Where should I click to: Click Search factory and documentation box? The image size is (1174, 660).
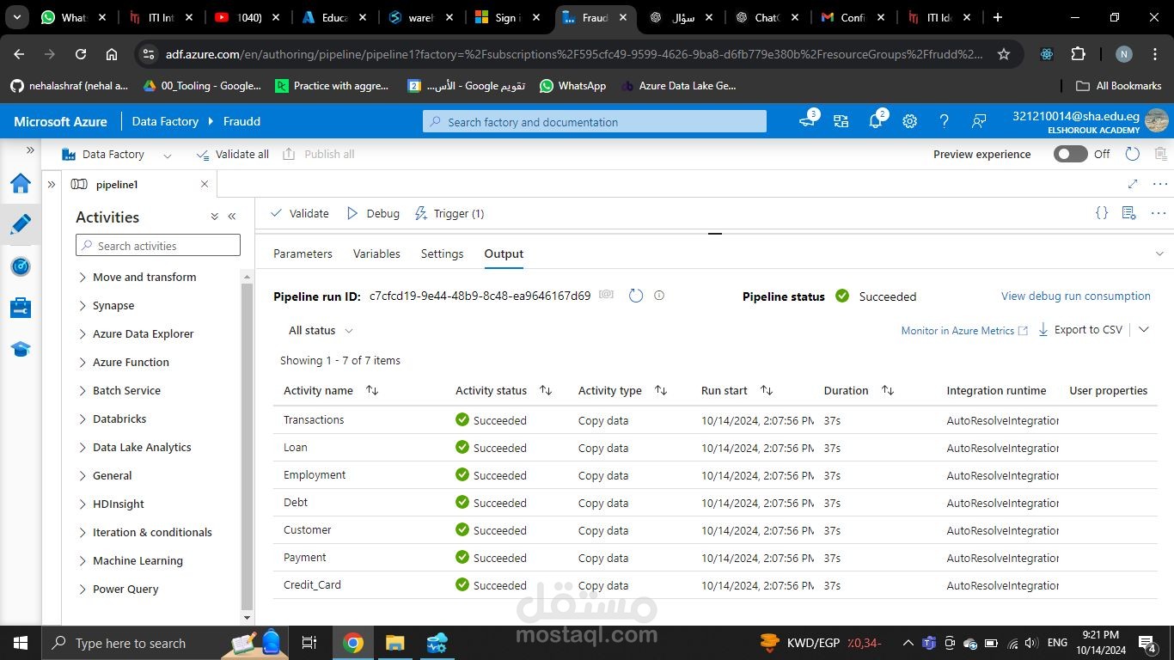[x=595, y=122]
